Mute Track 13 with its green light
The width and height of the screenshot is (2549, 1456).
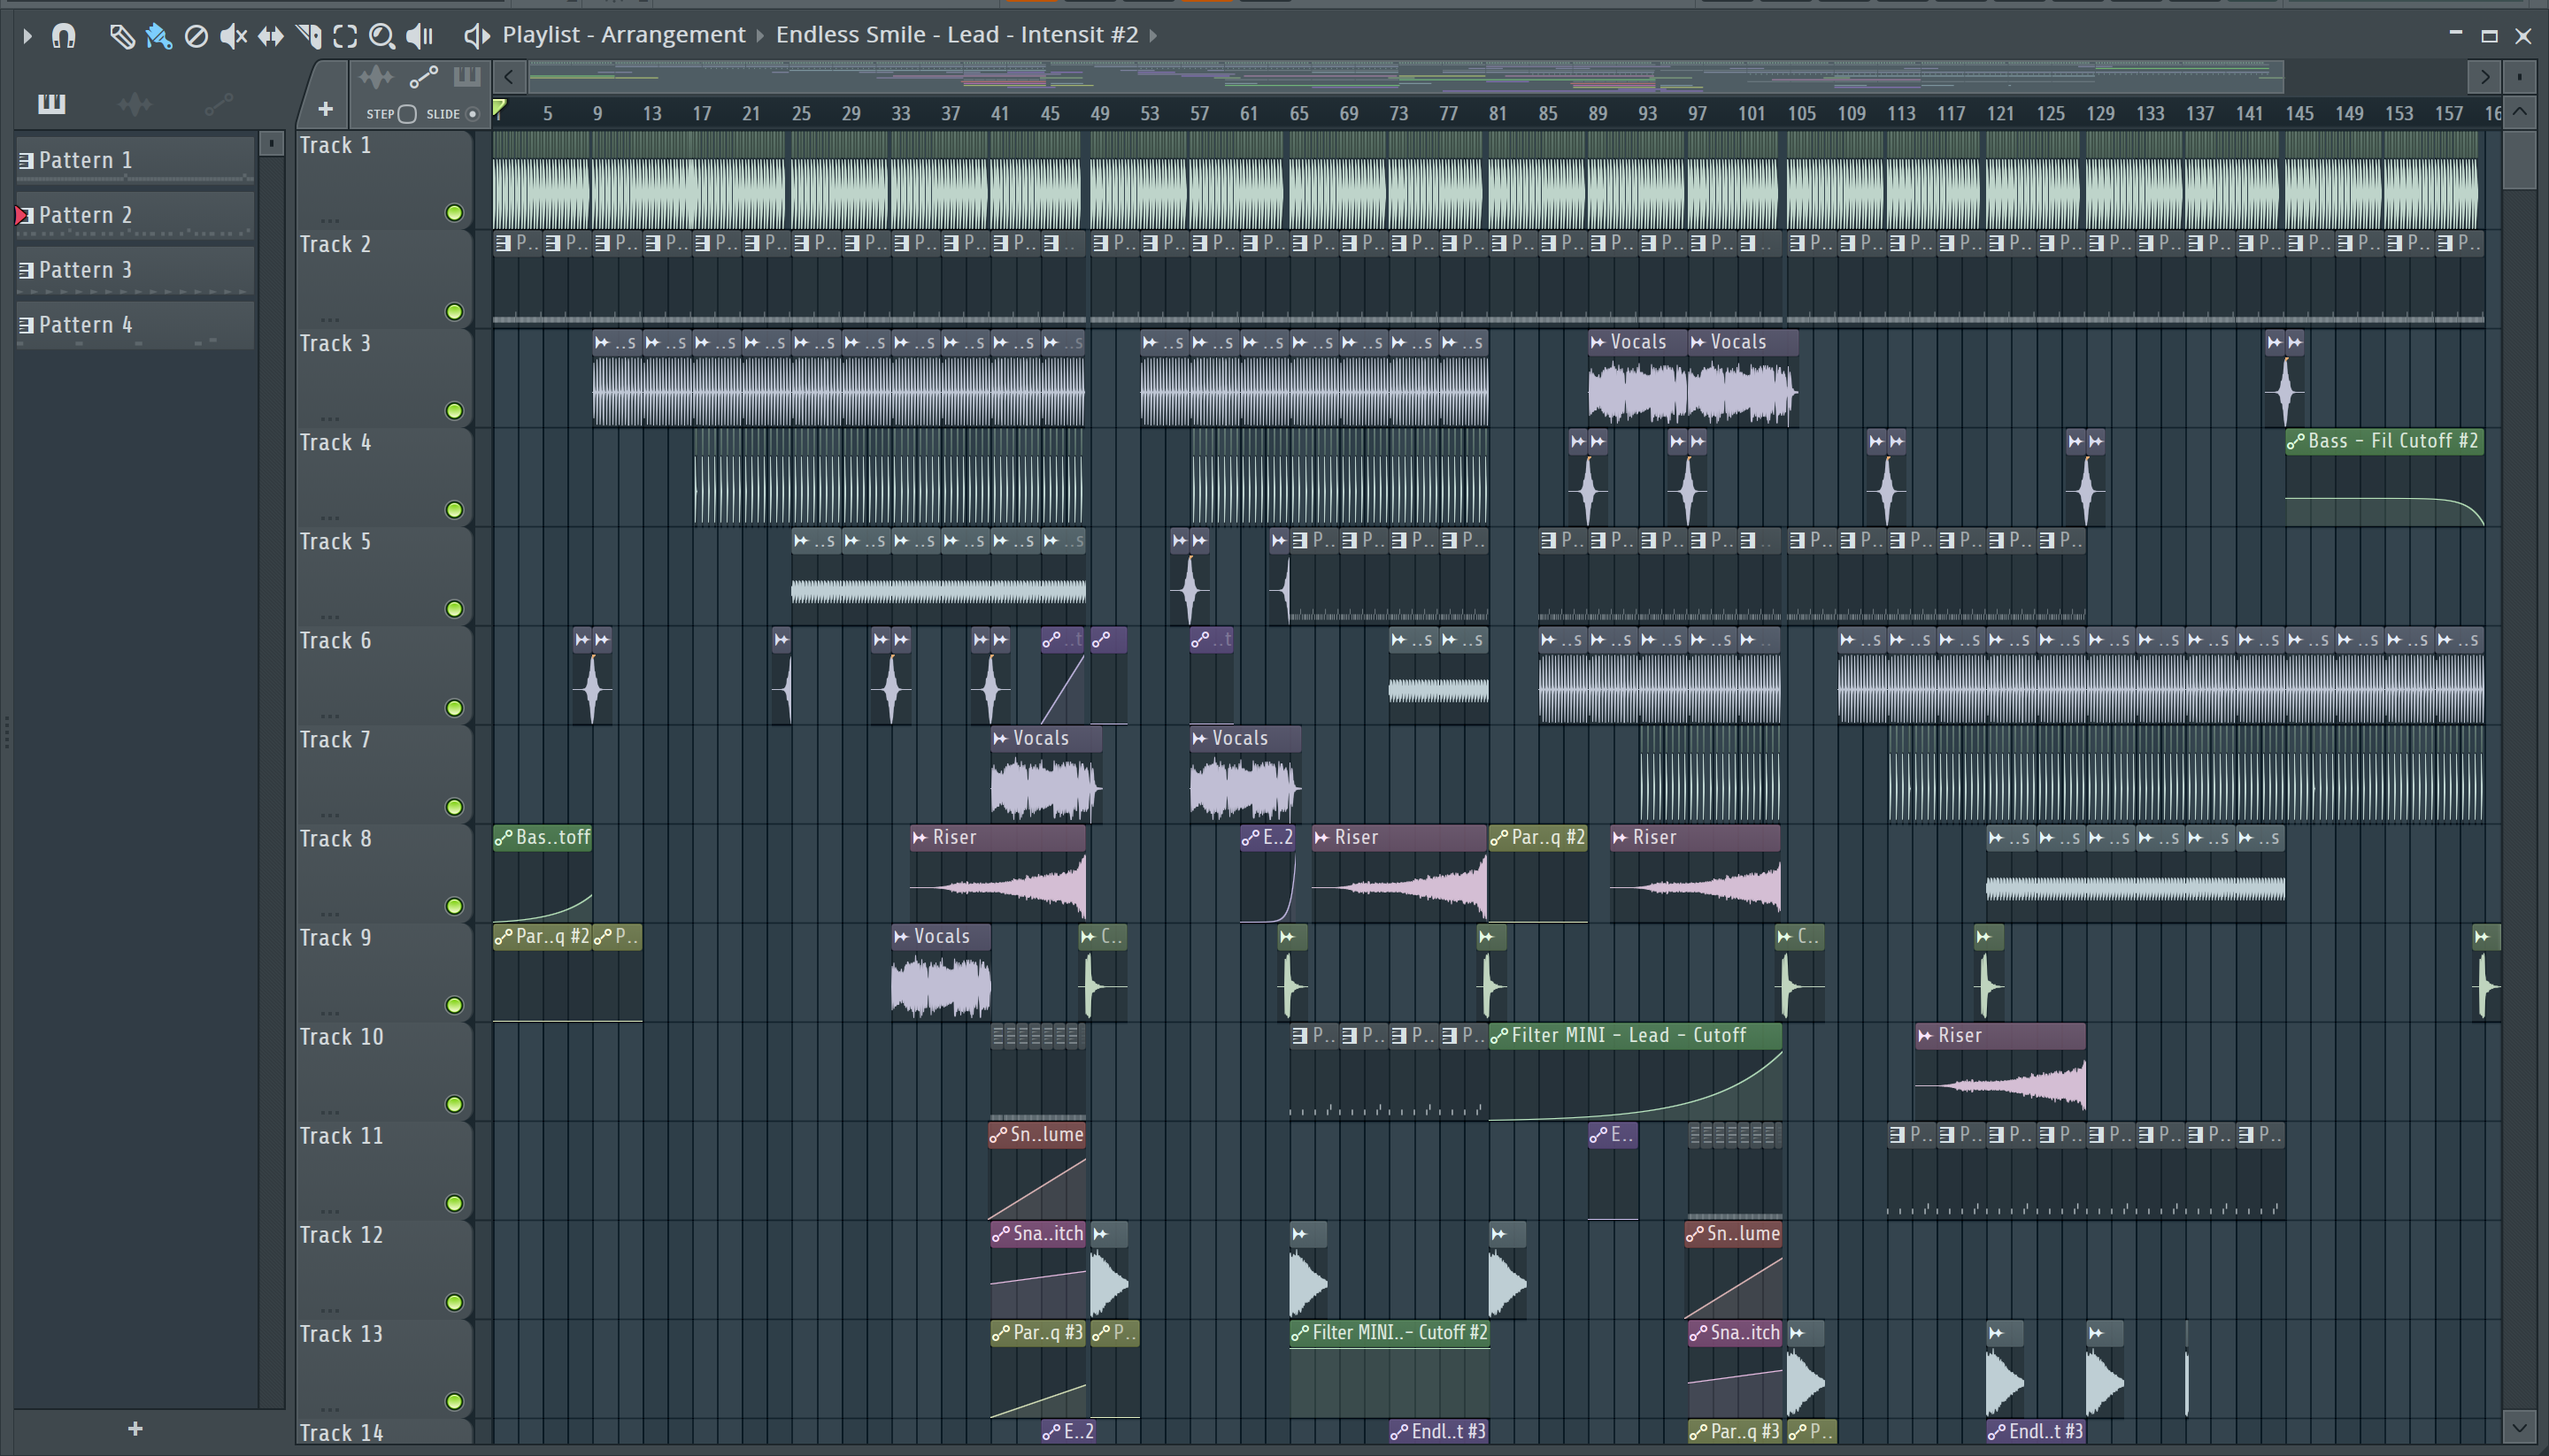click(454, 1401)
